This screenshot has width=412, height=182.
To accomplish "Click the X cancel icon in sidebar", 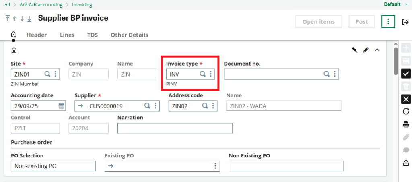I will (406, 99).
